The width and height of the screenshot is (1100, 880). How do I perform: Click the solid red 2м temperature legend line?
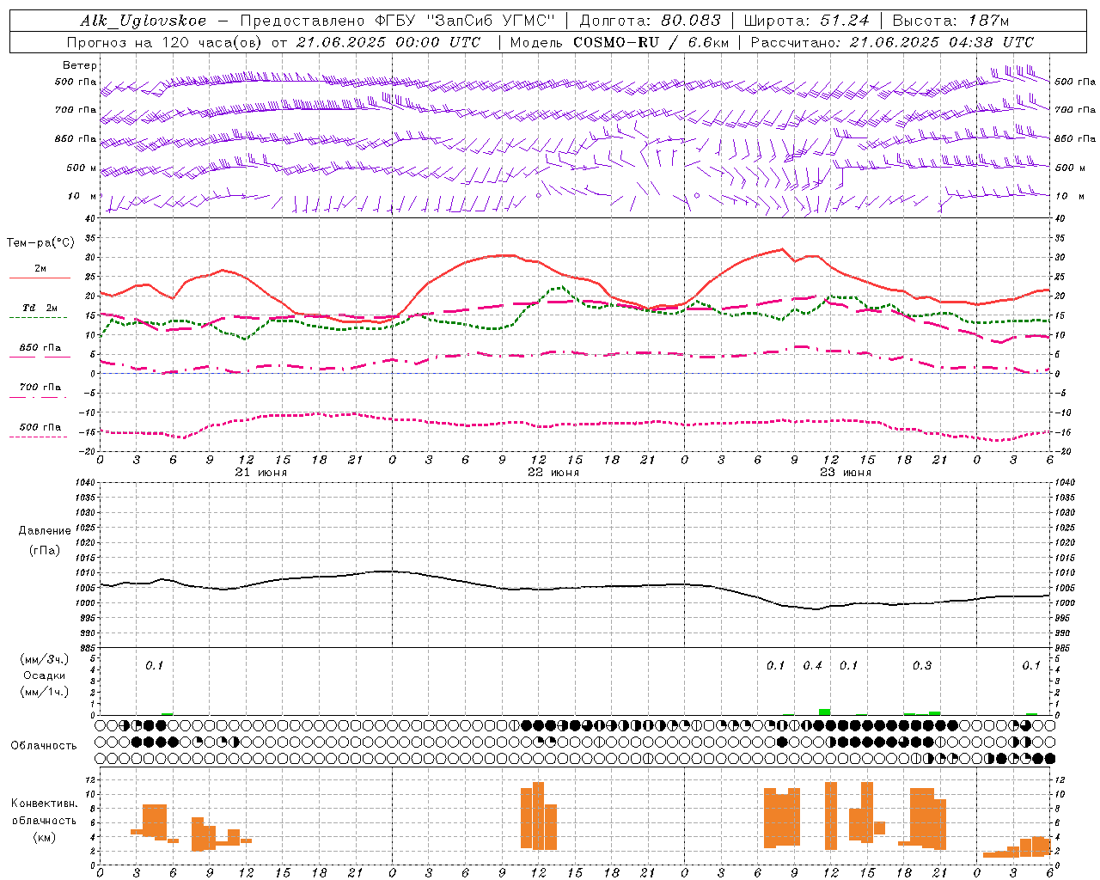[40, 278]
